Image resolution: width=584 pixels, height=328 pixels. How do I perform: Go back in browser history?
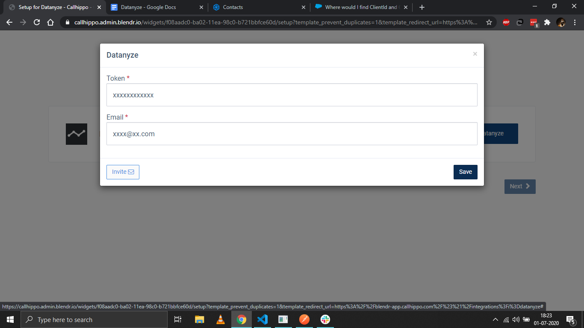point(9,22)
